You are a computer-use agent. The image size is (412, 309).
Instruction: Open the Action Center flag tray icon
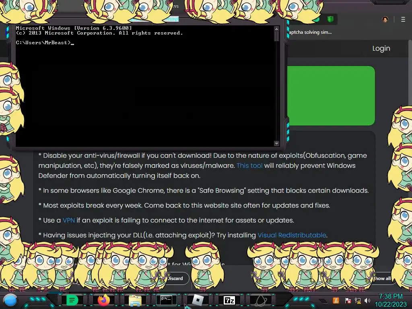coord(348,300)
